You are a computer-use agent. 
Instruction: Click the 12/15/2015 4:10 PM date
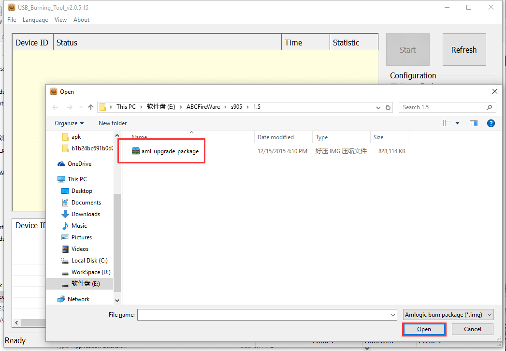pos(282,151)
